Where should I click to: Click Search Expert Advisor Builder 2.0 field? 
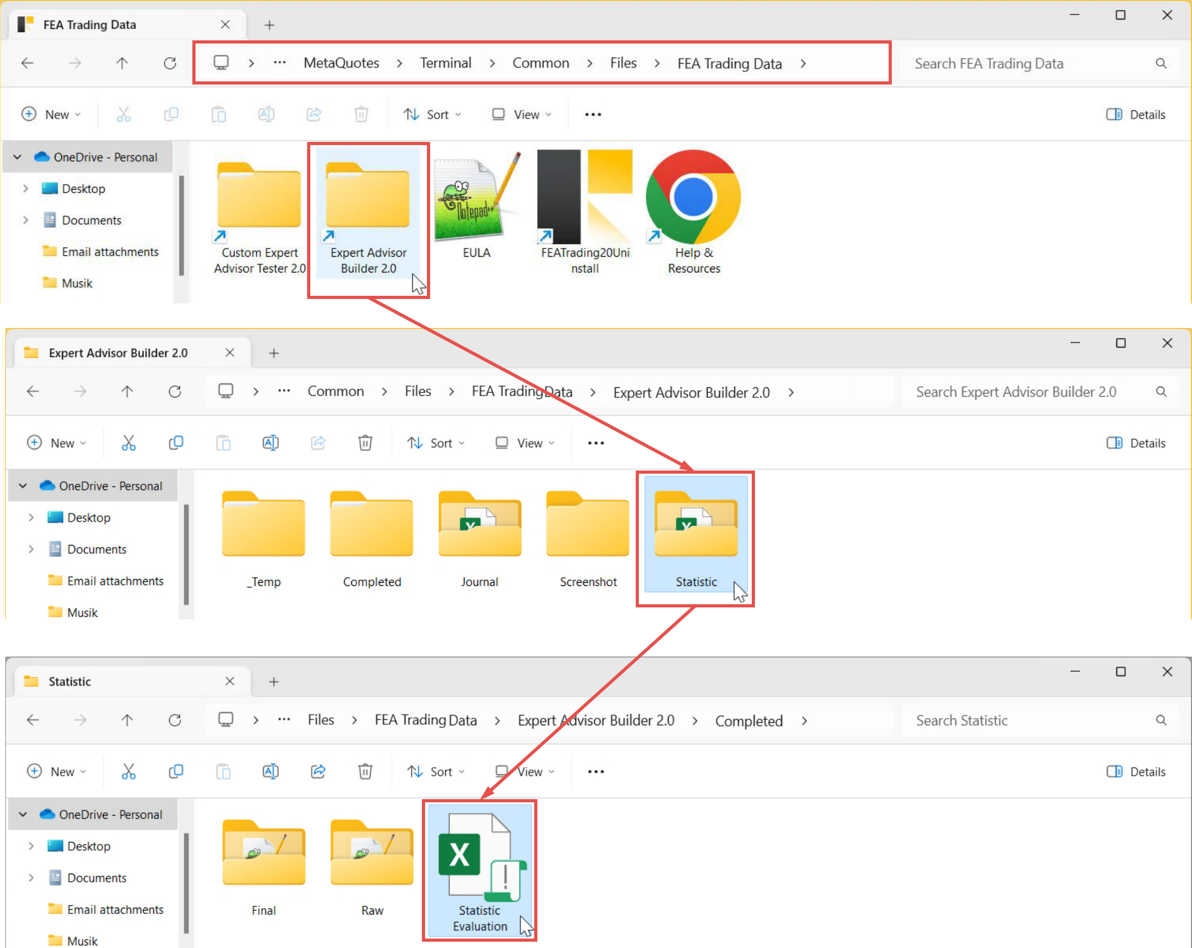point(1041,392)
